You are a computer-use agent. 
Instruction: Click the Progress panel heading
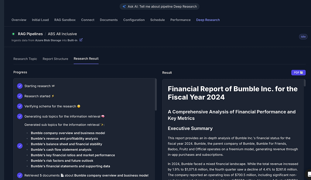tap(20, 72)
